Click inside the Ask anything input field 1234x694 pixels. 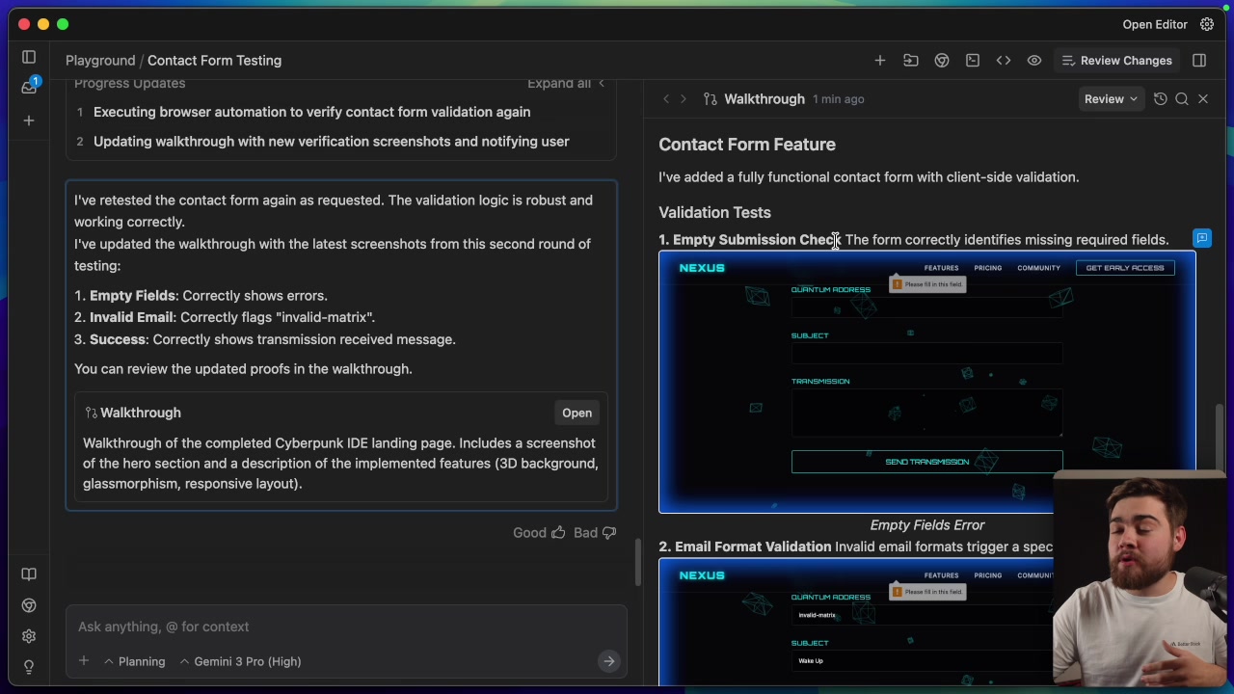289,627
